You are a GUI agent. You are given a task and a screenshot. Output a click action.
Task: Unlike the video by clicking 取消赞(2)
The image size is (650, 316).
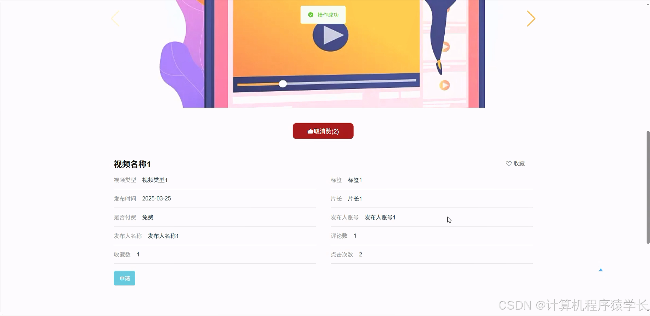[323, 131]
